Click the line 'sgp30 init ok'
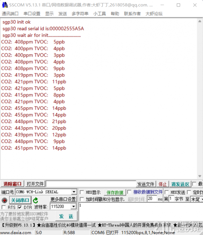This screenshot has height=235, width=203. click(16, 22)
